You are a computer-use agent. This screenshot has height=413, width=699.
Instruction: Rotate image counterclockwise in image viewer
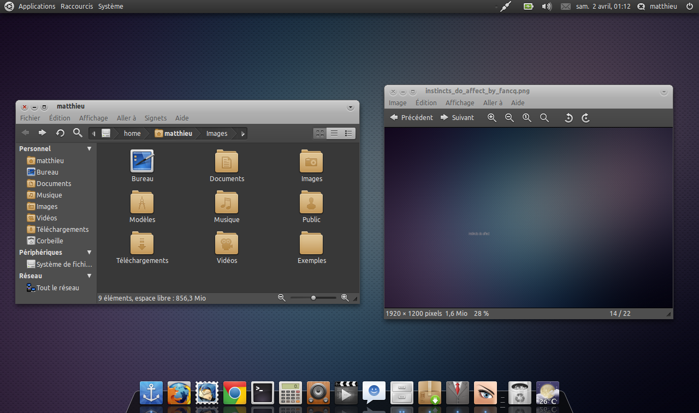click(568, 118)
